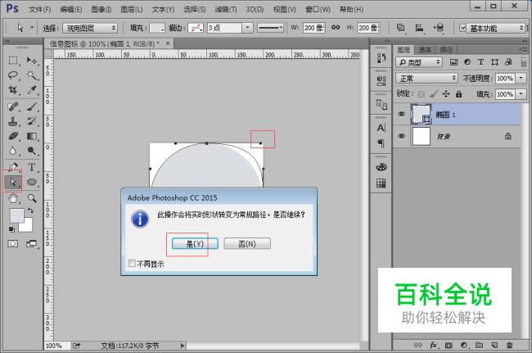Hide the 背景 layer
532x353 pixels.
(x=401, y=136)
